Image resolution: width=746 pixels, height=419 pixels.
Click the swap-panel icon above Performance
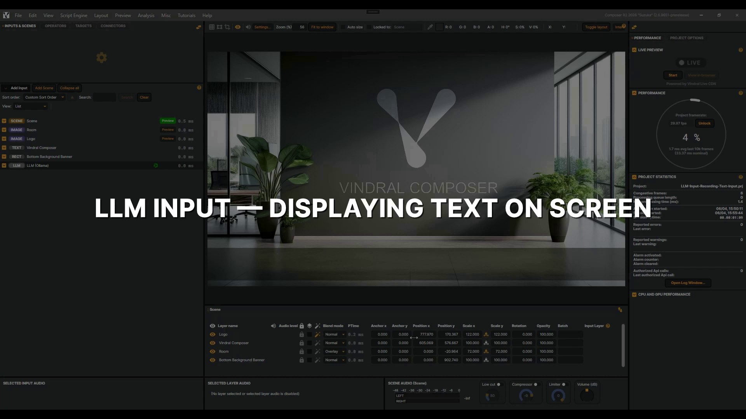point(634,27)
